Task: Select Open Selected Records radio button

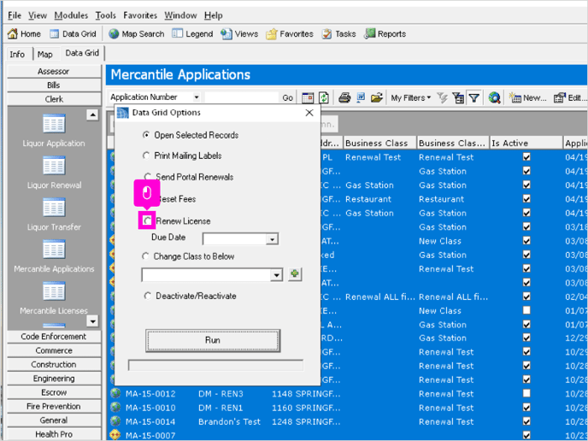Action: pyautogui.click(x=146, y=135)
